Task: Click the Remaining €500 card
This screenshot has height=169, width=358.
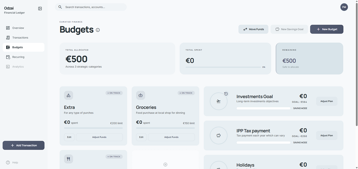Action: tap(309, 58)
